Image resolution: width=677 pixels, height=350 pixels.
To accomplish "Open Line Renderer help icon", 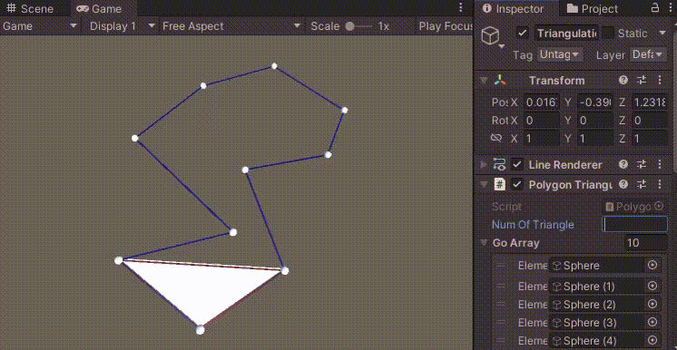I will (623, 164).
